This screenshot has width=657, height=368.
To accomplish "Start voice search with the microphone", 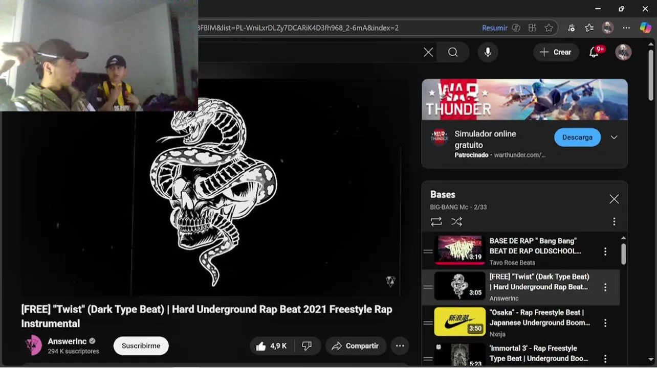I will click(488, 52).
